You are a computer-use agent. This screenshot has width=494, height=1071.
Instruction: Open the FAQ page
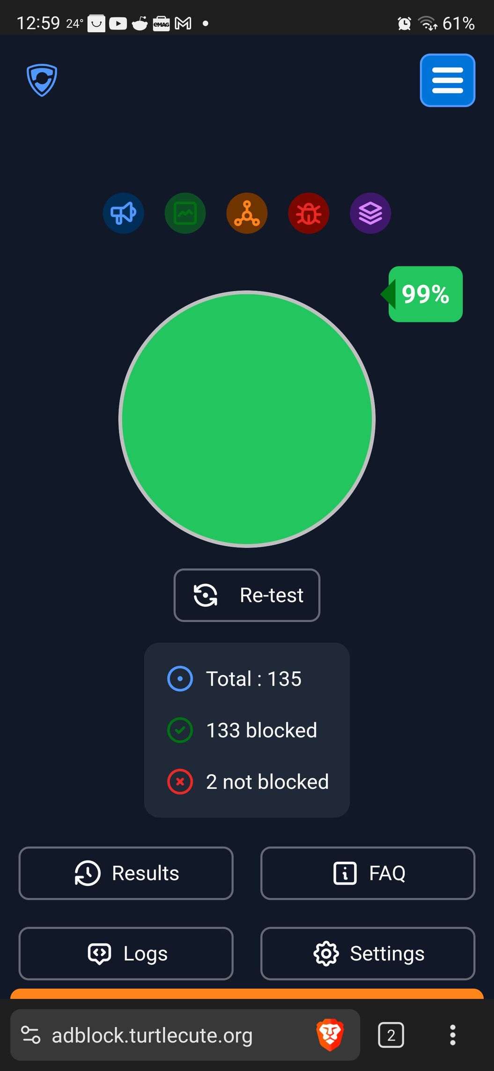pyautogui.click(x=368, y=873)
